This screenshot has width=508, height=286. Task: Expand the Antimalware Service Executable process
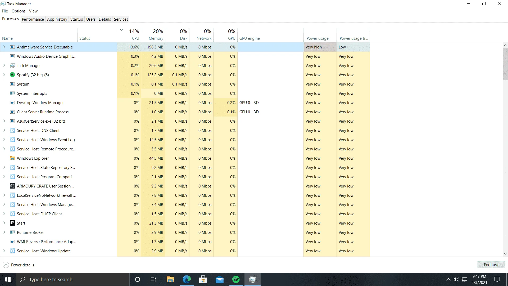(4, 47)
